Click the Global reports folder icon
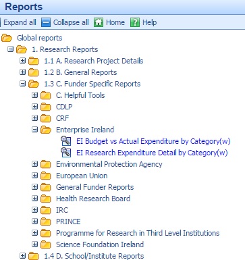Image resolution: width=245 pixels, height=260 pixels. 7,38
